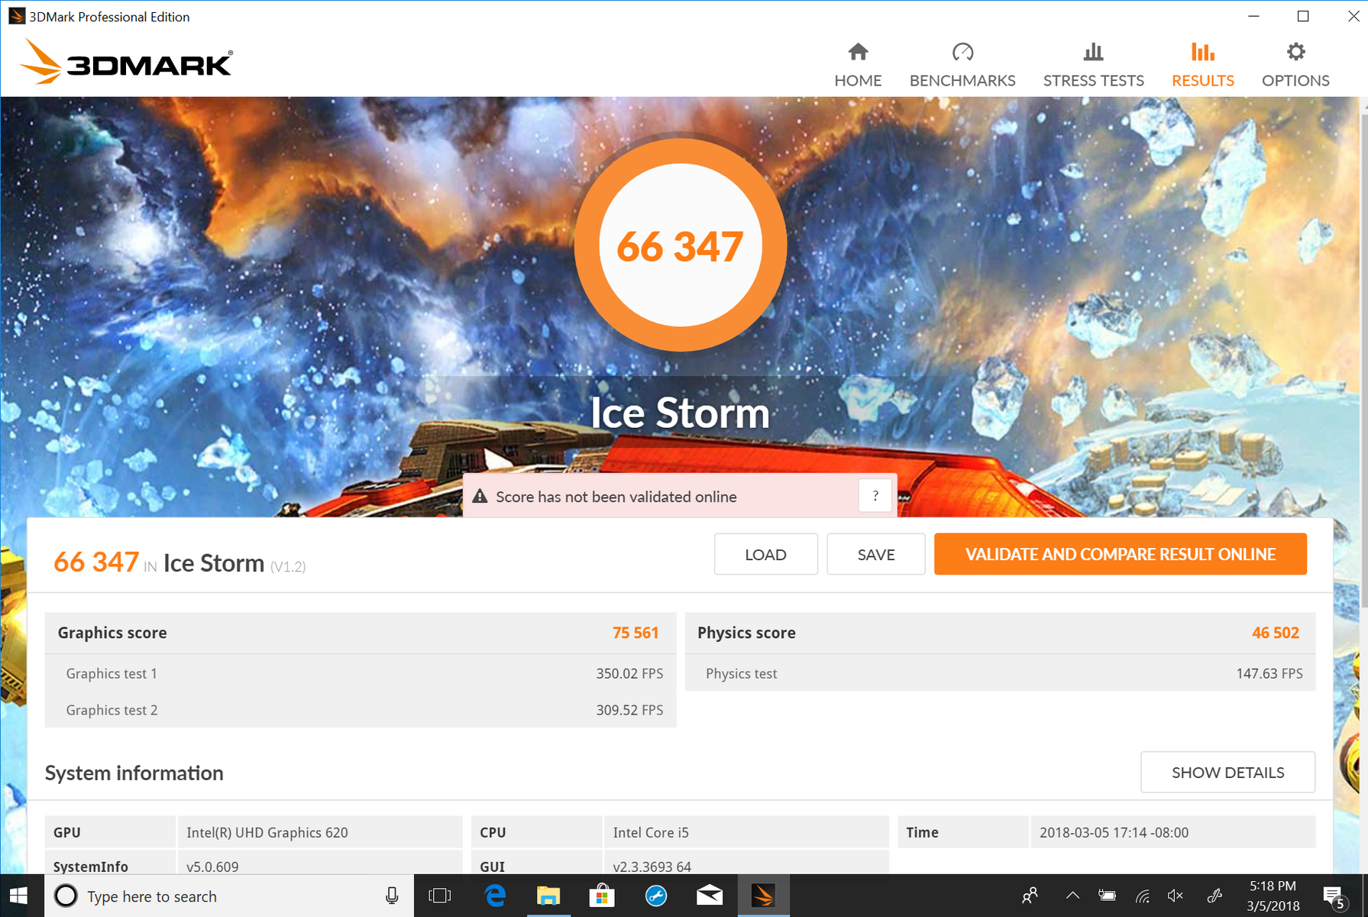
Task: Click the Graphics score value 75 561
Action: click(x=635, y=633)
